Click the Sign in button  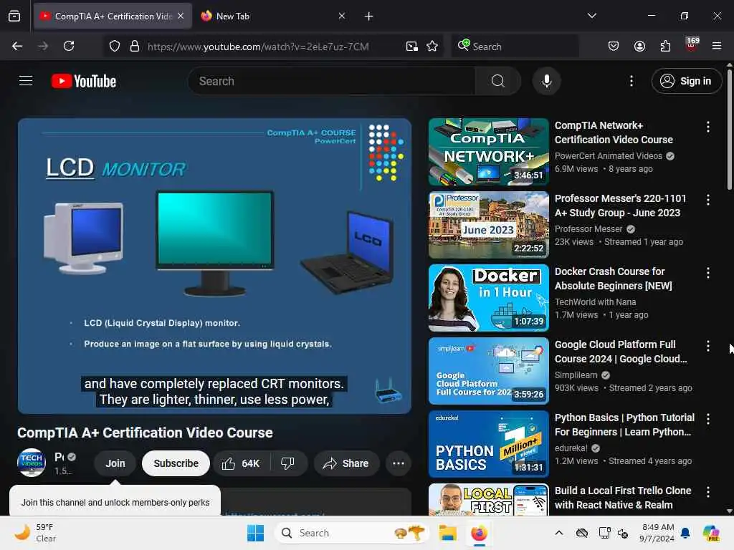pyautogui.click(x=686, y=81)
